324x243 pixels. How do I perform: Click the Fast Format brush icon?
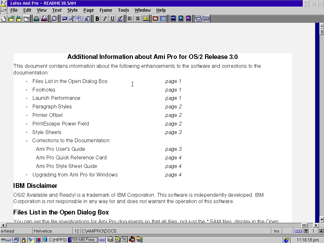(x=120, y=19)
